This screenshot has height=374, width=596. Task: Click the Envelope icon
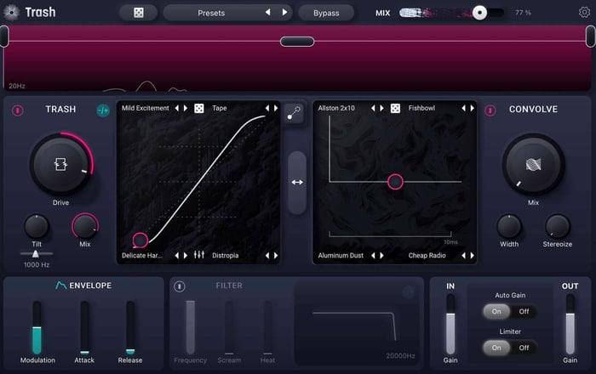pyautogui.click(x=60, y=286)
